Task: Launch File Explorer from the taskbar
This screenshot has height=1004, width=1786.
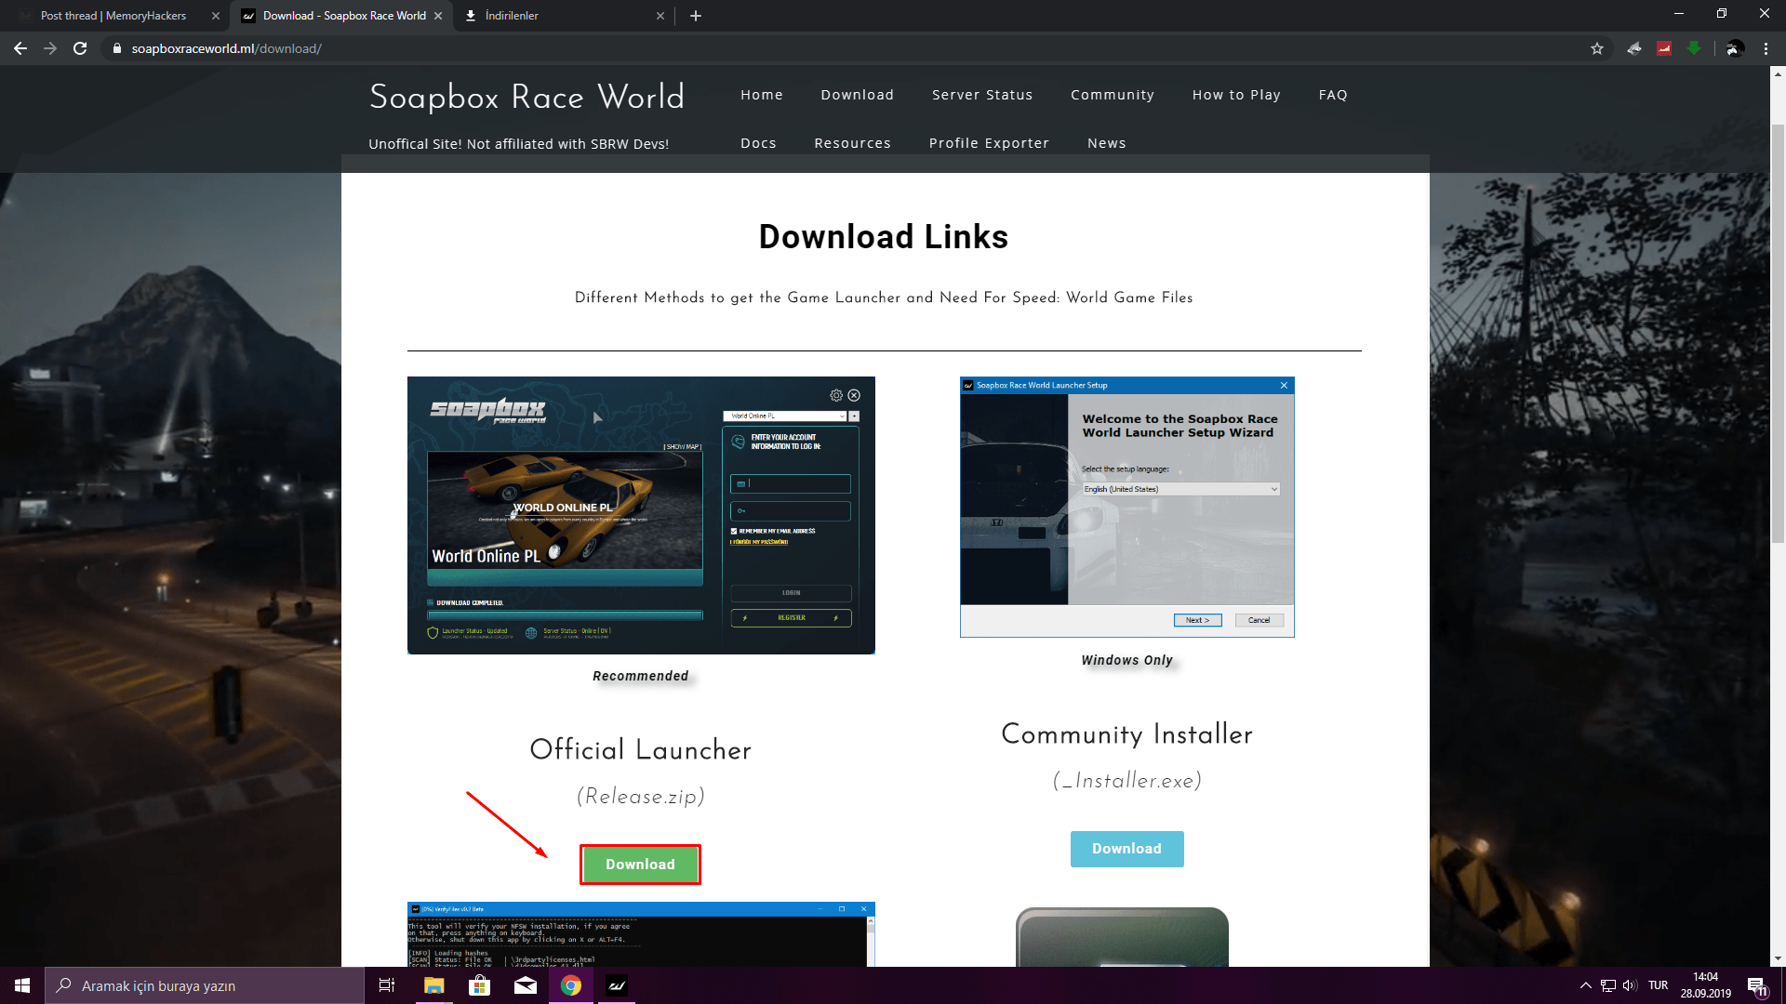Action: coord(433,985)
